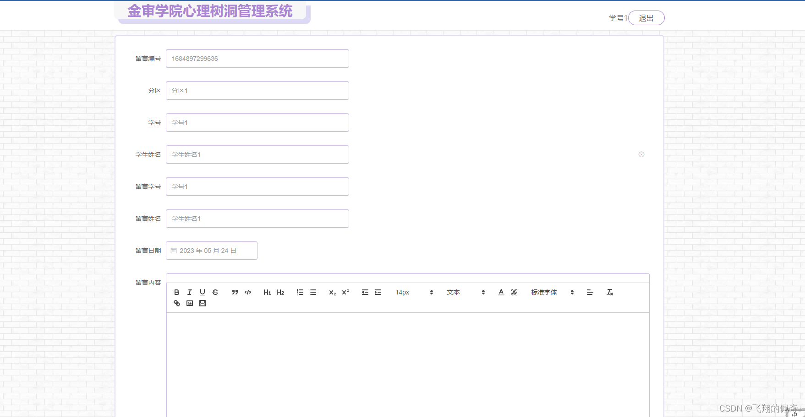Click the 学号1 username text in header

[x=618, y=18]
